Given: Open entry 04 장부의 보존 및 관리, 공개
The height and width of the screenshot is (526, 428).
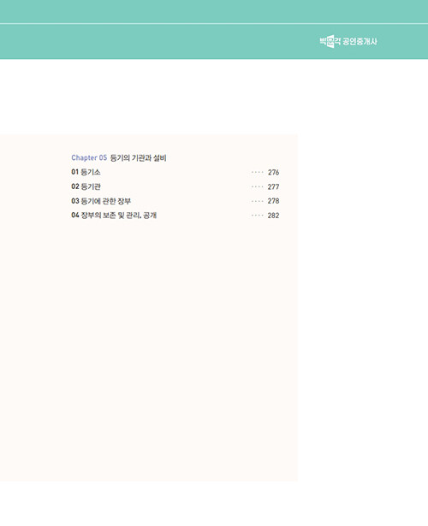Looking at the screenshot, I should point(114,216).
